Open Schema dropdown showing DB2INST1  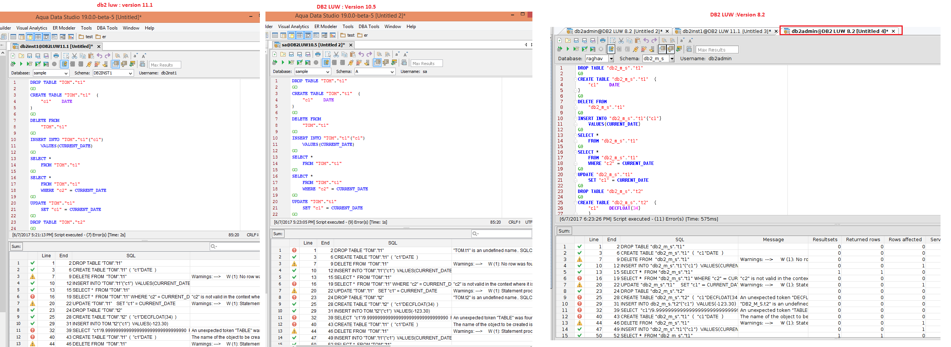[x=113, y=73]
